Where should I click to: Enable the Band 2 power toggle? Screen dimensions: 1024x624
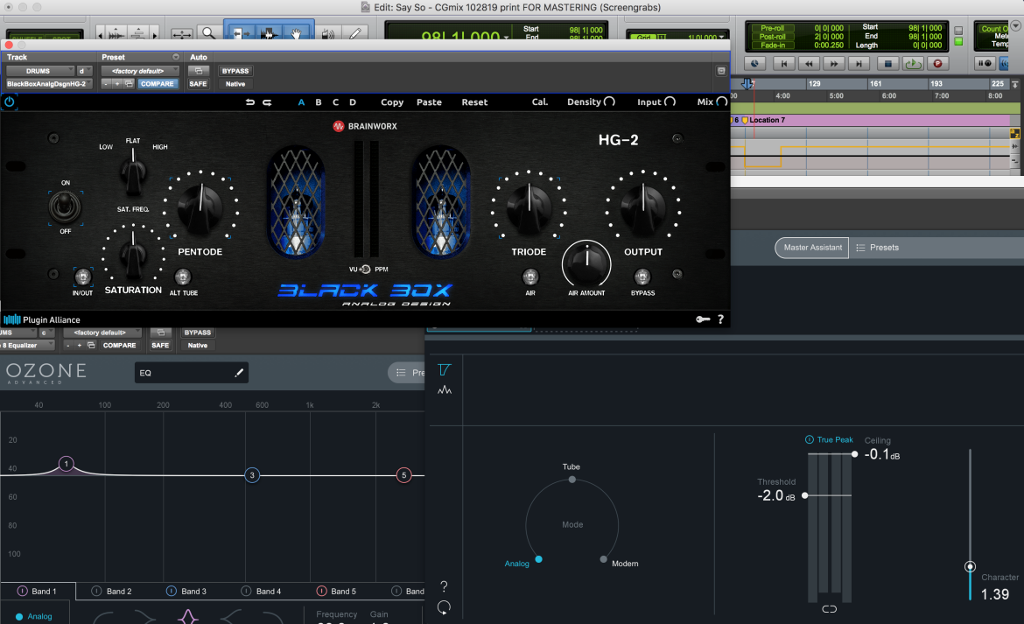[x=96, y=591]
